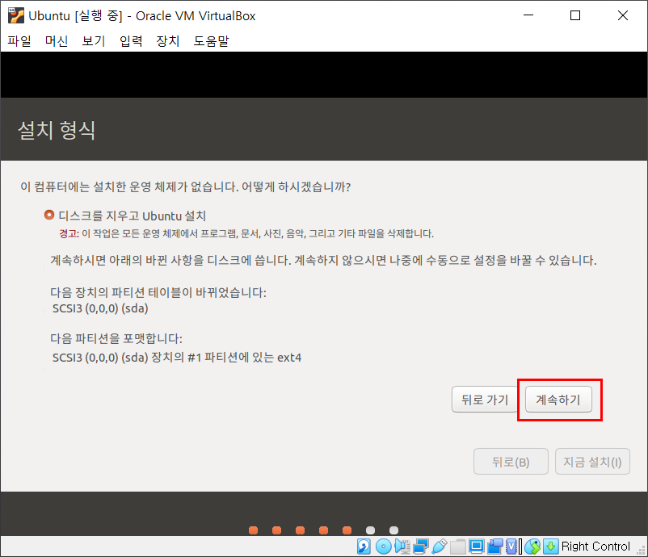The width and height of the screenshot is (648, 557).
Task: Click the video recording status icon
Action: 494,547
